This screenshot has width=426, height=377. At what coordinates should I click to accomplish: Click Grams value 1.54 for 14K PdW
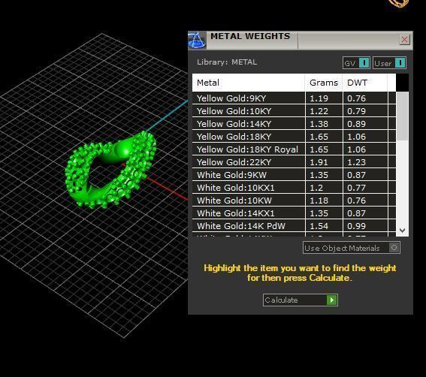(x=319, y=226)
